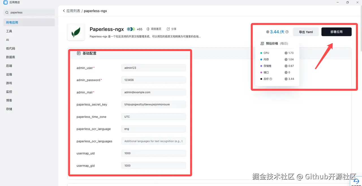Click the +65 contributors count
The image size is (362, 186).
tap(139, 29)
